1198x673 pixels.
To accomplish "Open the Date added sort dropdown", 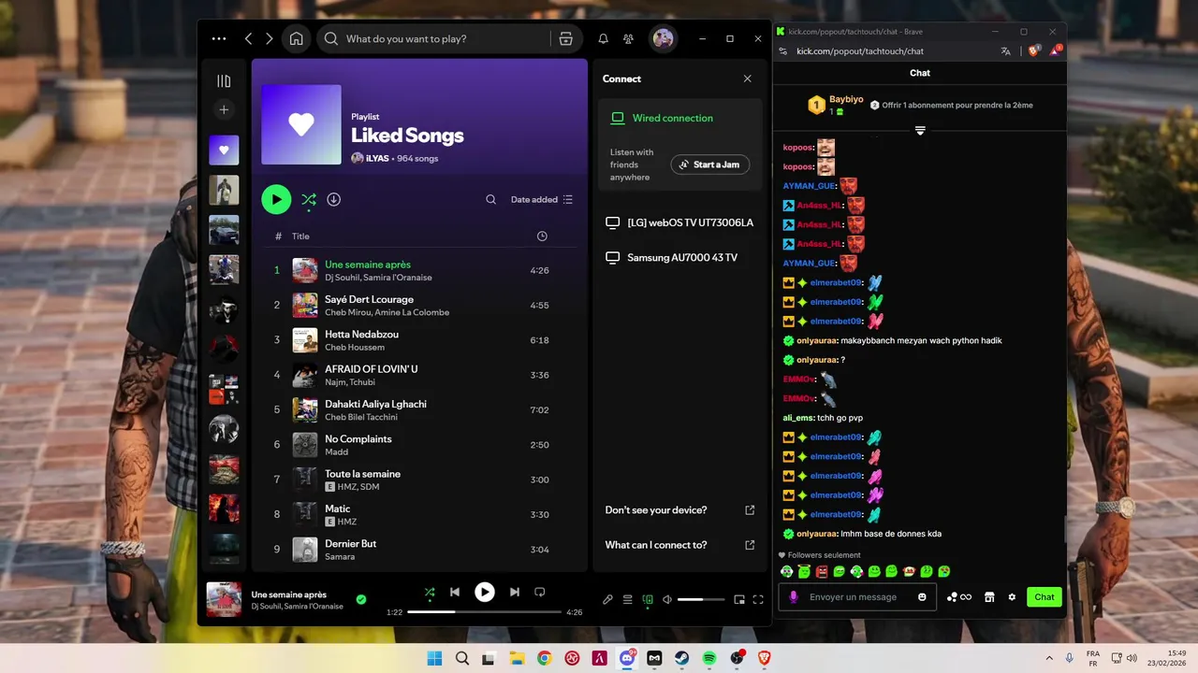I will point(542,199).
